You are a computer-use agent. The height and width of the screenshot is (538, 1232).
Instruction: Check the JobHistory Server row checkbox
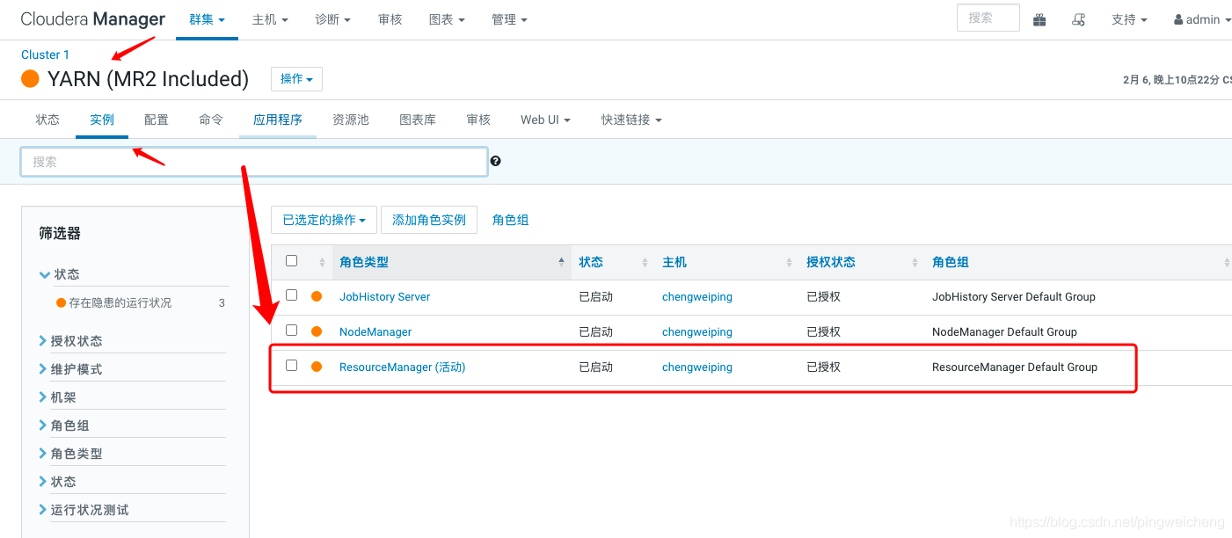291,294
